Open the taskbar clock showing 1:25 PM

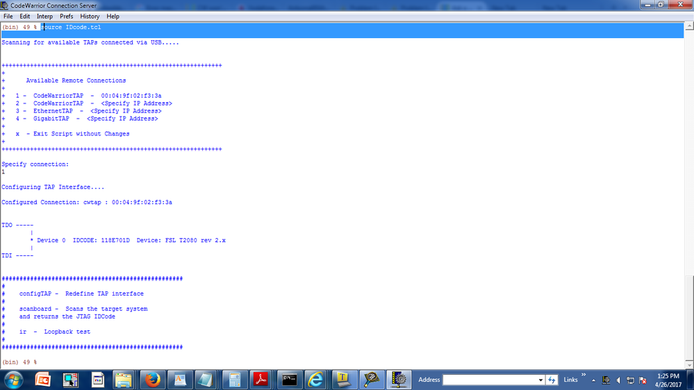(x=668, y=380)
